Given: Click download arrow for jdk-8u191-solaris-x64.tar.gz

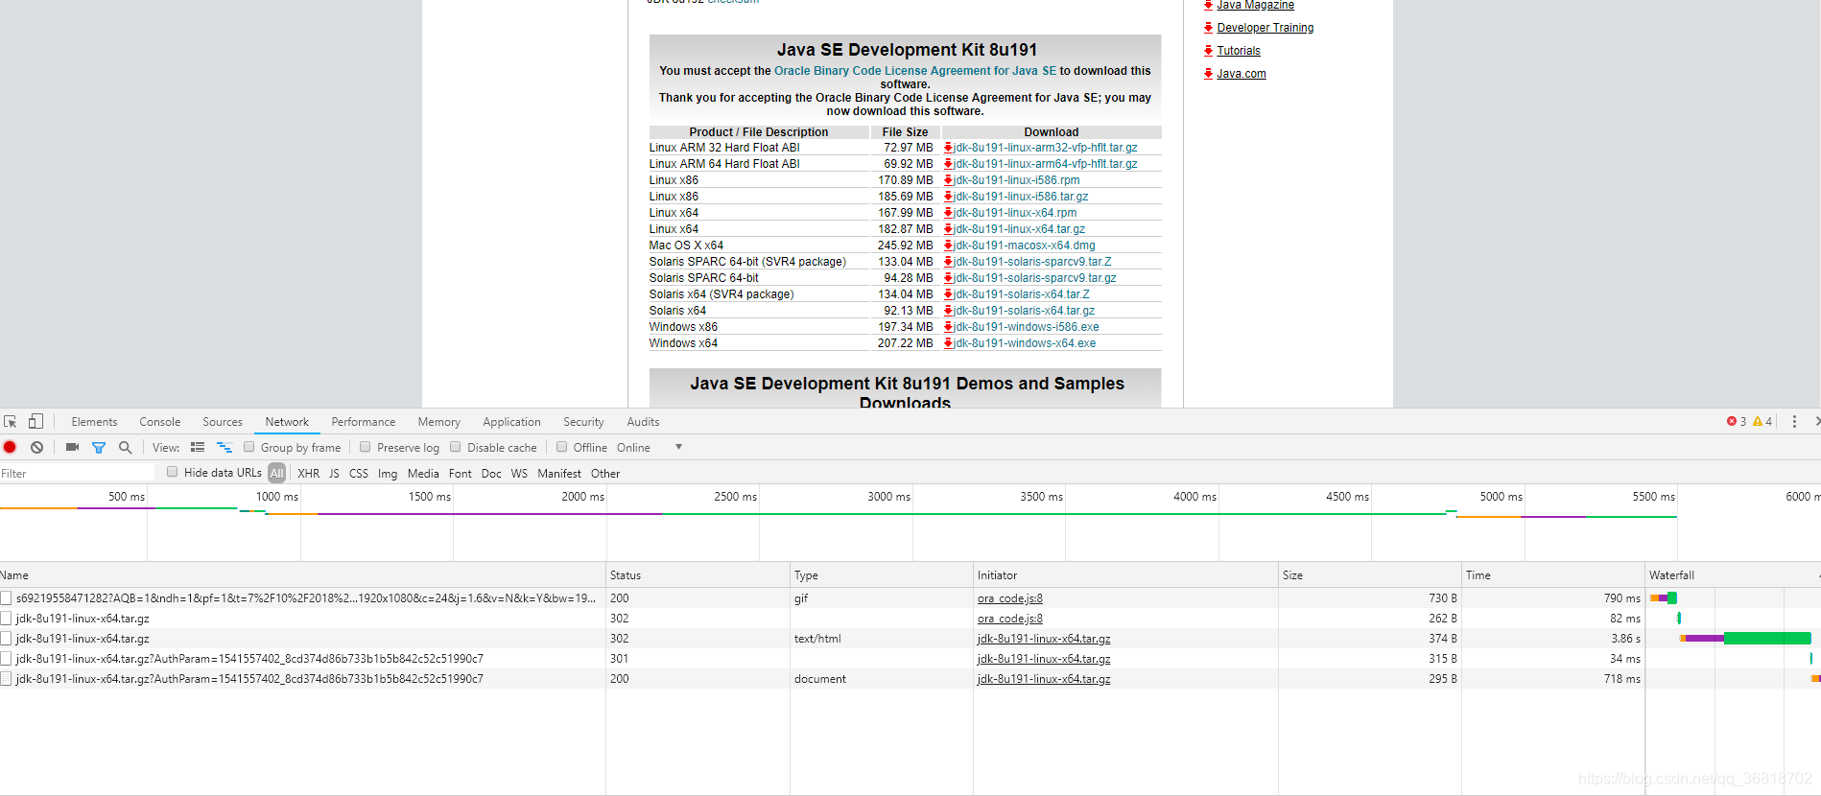Looking at the screenshot, I should [948, 311].
